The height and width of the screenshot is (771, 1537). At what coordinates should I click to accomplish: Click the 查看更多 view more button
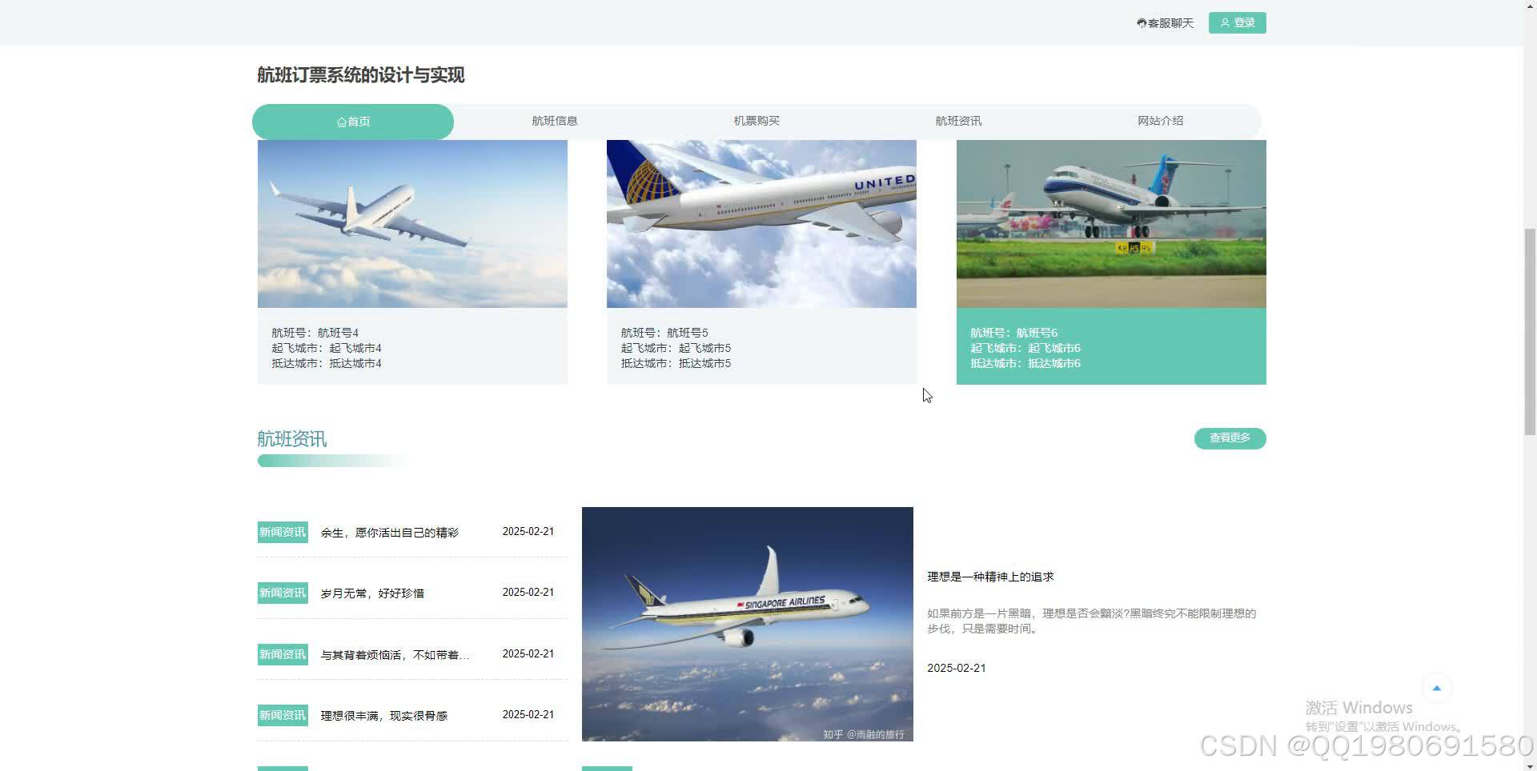pos(1230,438)
